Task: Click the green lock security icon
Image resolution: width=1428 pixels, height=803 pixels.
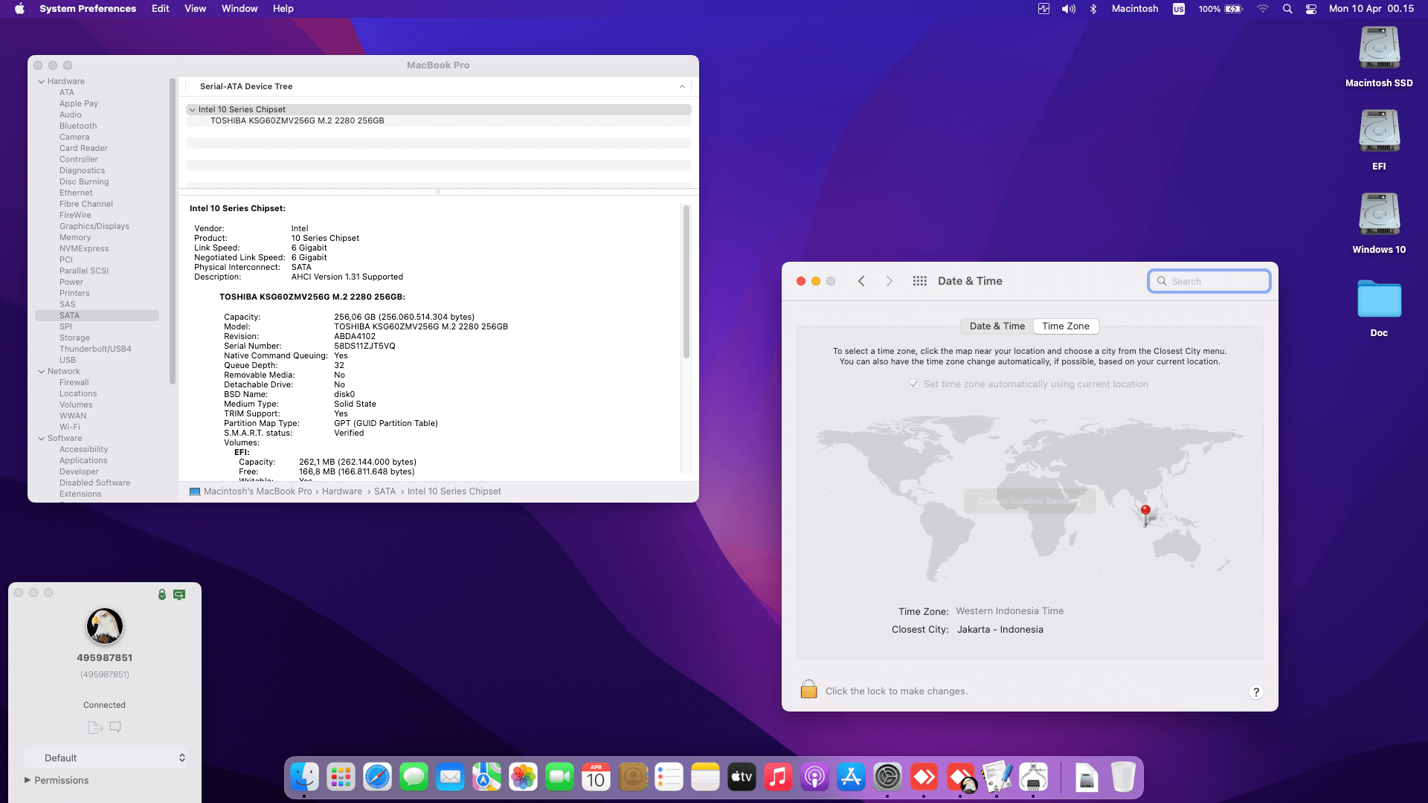Action: pyautogui.click(x=162, y=595)
